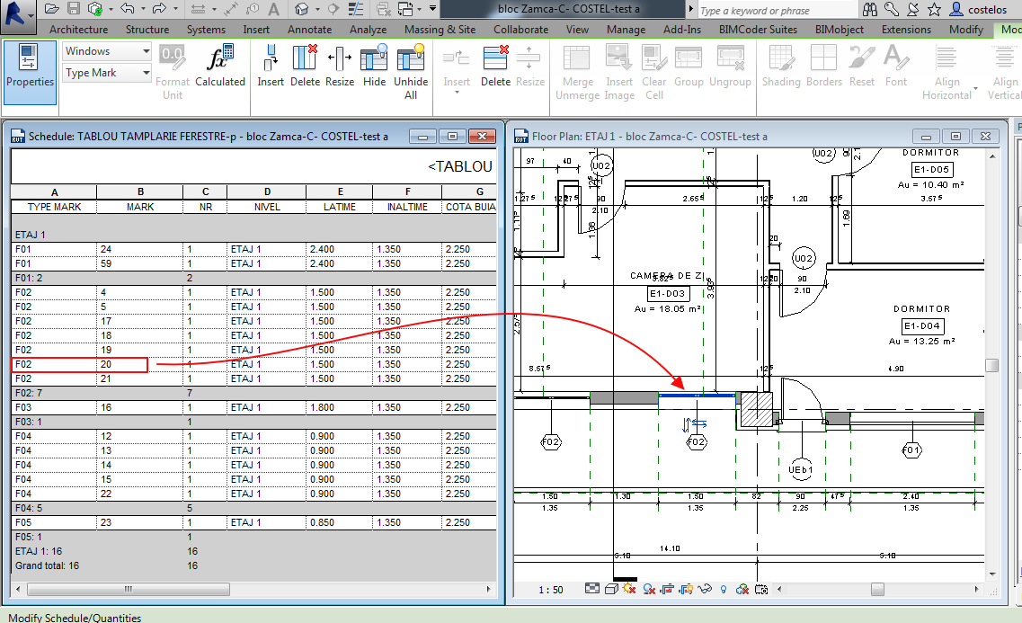The width and height of the screenshot is (1022, 623).
Task: Click the Text 'A' icon in quick access toolbar
Action: click(274, 9)
